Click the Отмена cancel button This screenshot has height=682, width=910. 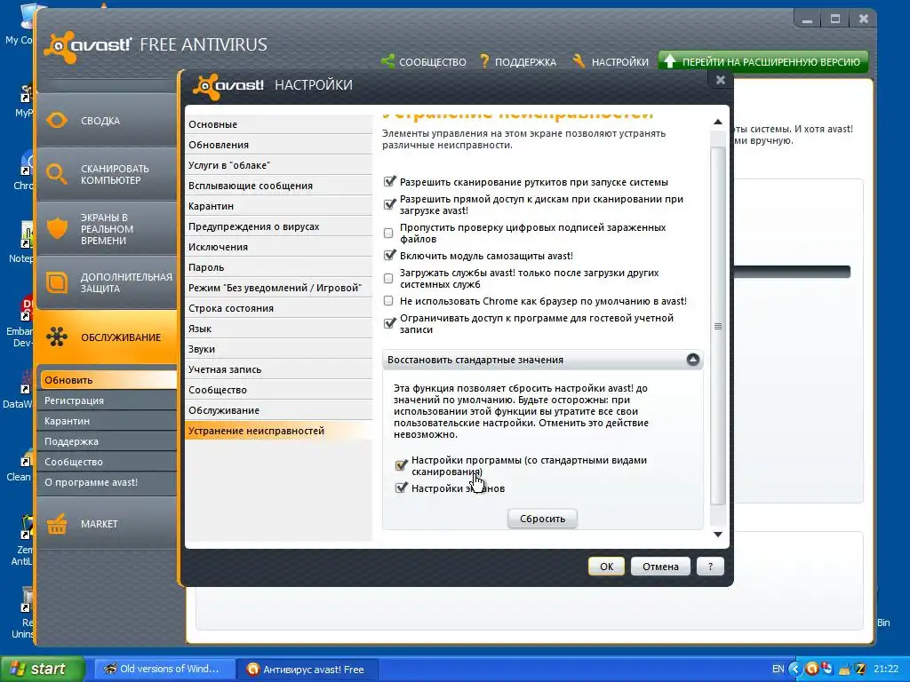pyautogui.click(x=660, y=567)
